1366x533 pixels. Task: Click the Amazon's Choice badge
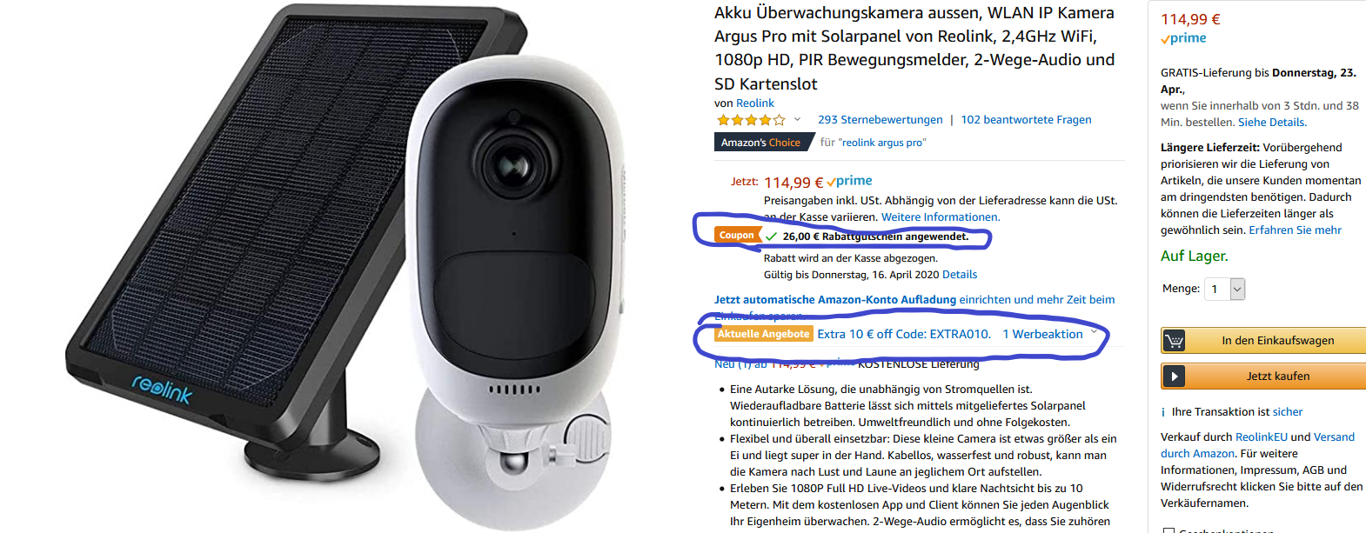[761, 143]
